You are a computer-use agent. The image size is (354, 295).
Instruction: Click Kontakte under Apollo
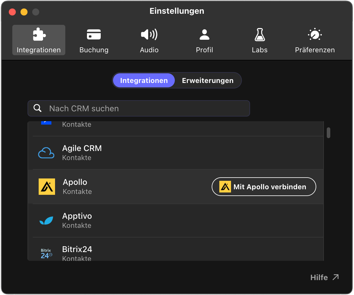click(x=77, y=192)
